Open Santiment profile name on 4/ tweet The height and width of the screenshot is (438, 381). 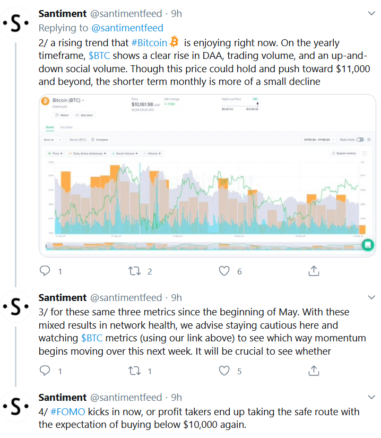pyautogui.click(x=63, y=397)
